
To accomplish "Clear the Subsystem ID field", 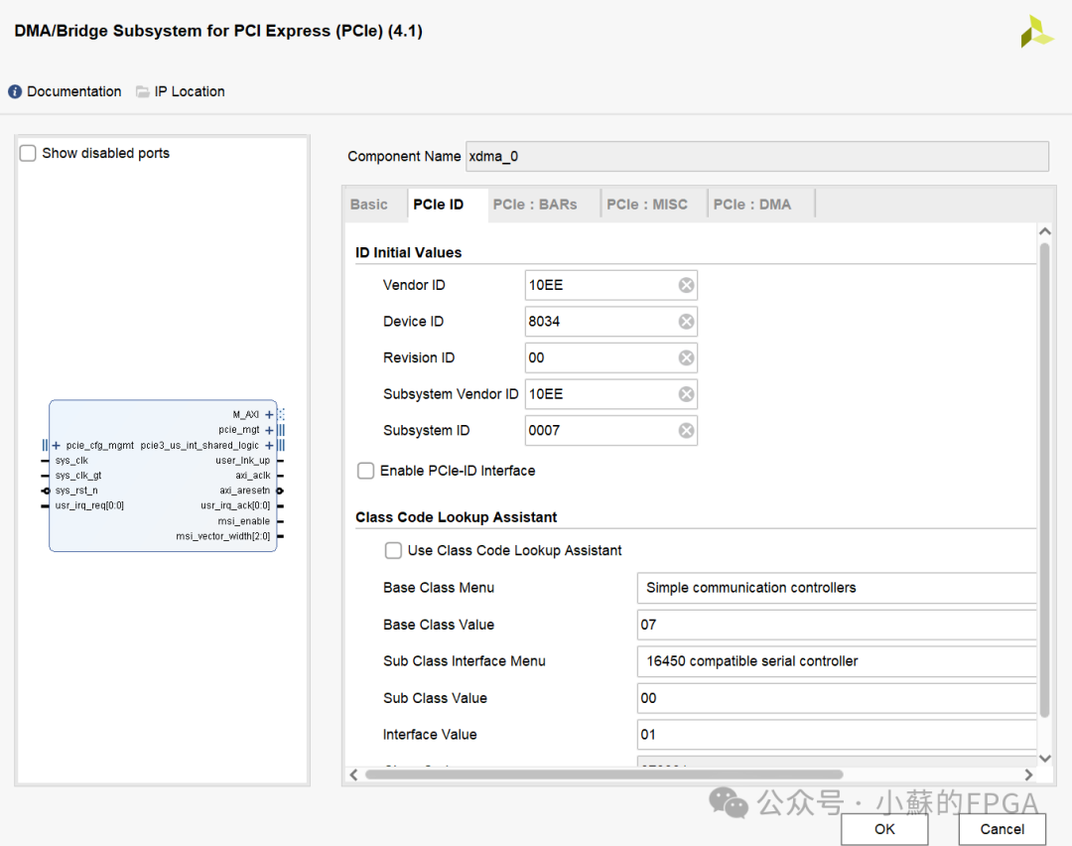I will pos(687,430).
